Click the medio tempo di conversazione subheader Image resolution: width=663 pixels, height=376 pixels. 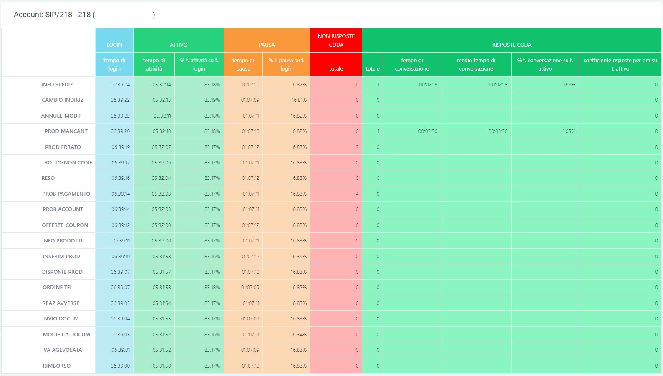(x=476, y=64)
